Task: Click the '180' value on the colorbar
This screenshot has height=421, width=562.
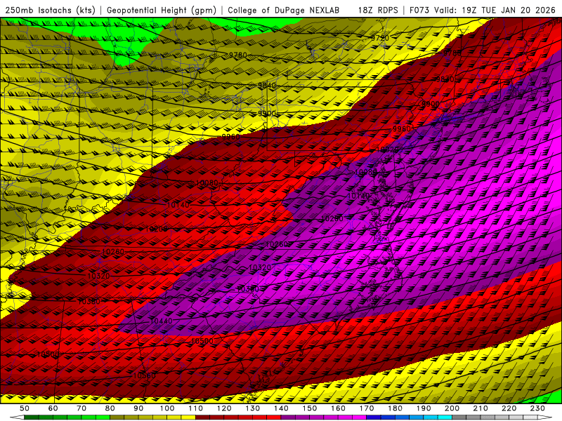Action: (x=395, y=408)
